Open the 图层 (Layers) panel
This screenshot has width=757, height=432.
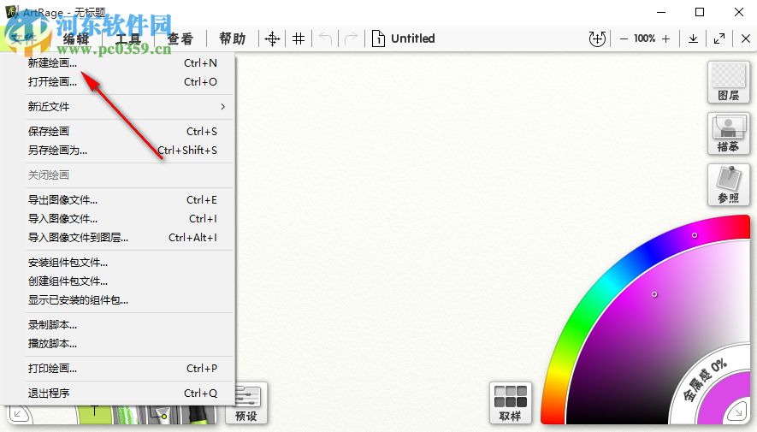(728, 82)
